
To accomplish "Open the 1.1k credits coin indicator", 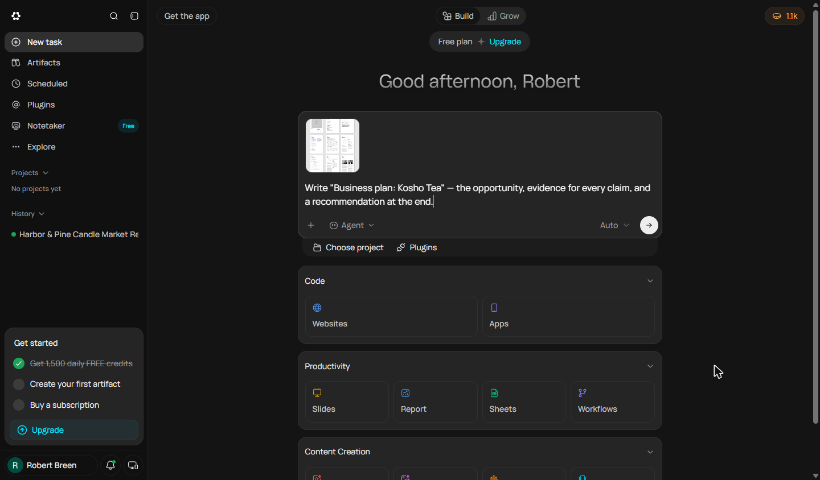I will (785, 16).
